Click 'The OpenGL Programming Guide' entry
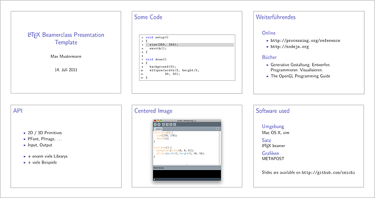Screen dimensions: 375x198 [300, 76]
